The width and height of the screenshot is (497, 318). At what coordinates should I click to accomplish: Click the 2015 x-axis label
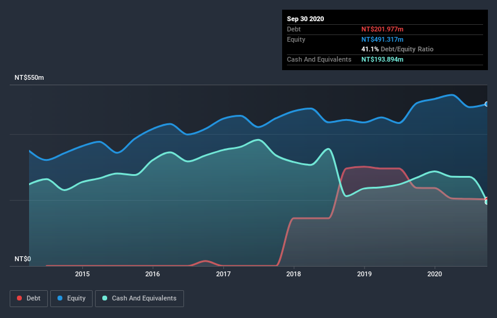coord(82,274)
